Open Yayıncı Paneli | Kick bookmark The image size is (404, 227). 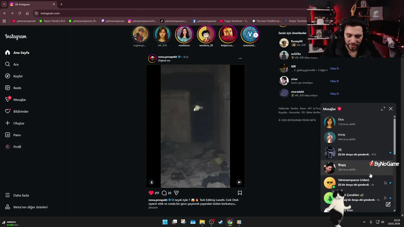coord(52,21)
